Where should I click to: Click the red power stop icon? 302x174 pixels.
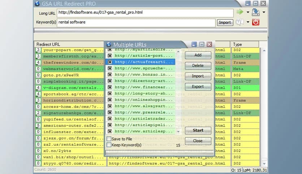[256, 22]
